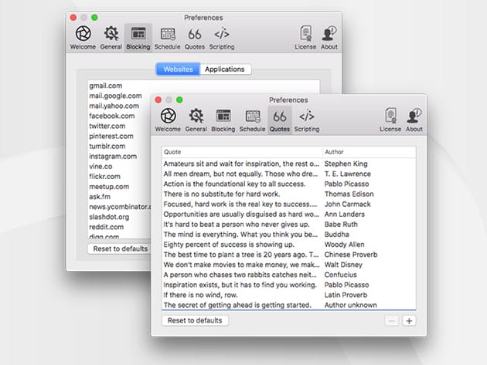This screenshot has height=365, width=487.
Task: Sort by the Quote column header
Action: [x=241, y=152]
